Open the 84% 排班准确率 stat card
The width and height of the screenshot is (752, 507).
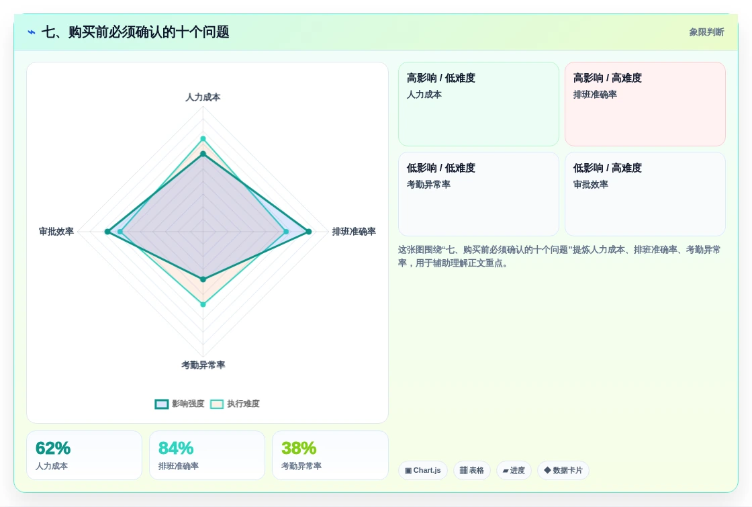click(207, 455)
